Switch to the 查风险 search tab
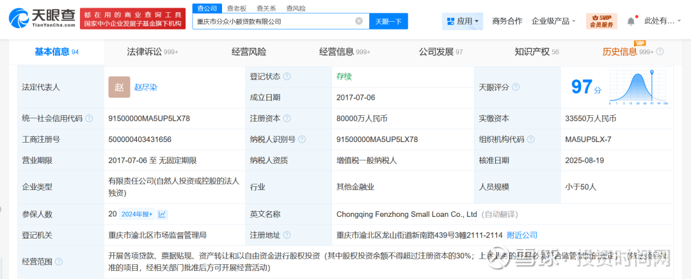This screenshot has width=691, height=279. [296, 8]
